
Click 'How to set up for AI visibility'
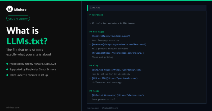111,74
